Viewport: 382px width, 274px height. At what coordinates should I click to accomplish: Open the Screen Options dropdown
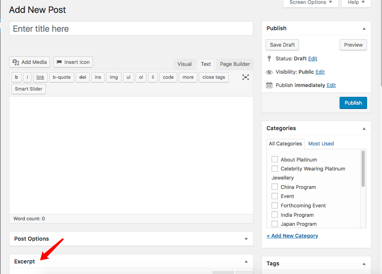pyautogui.click(x=310, y=2)
